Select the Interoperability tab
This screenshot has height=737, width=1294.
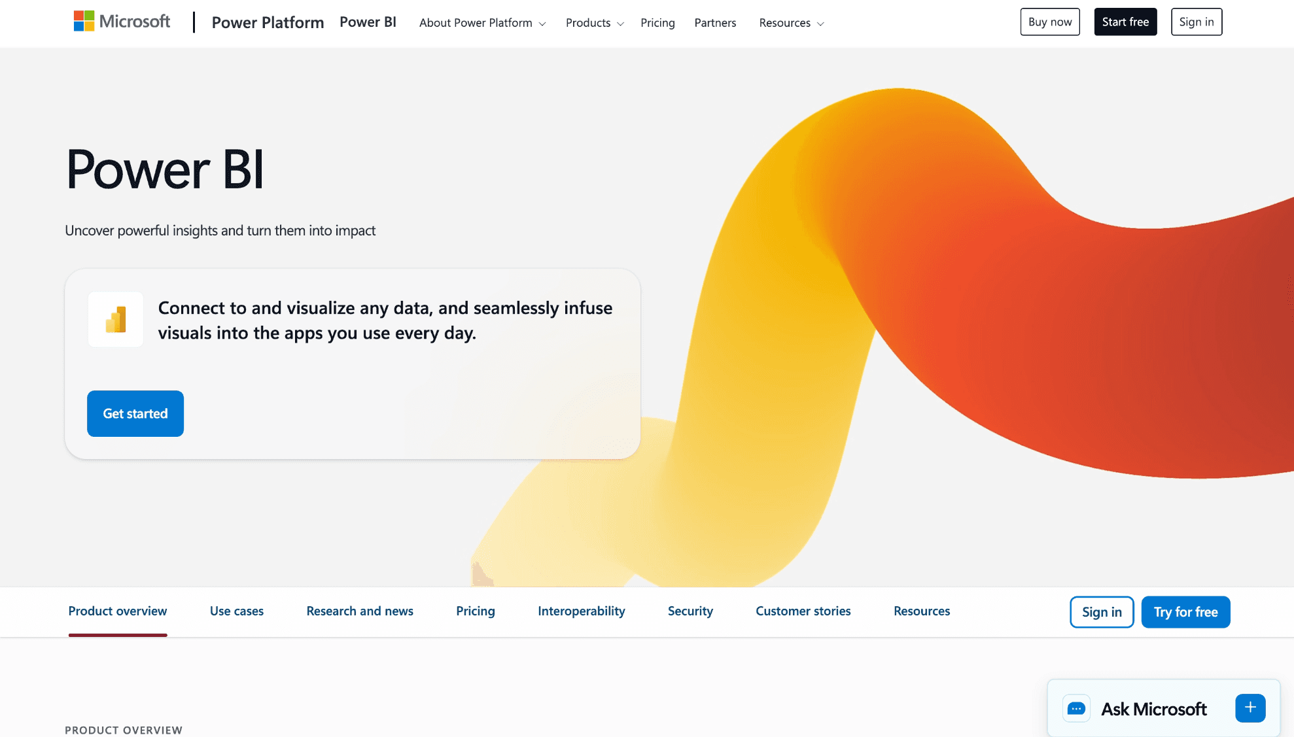(581, 611)
